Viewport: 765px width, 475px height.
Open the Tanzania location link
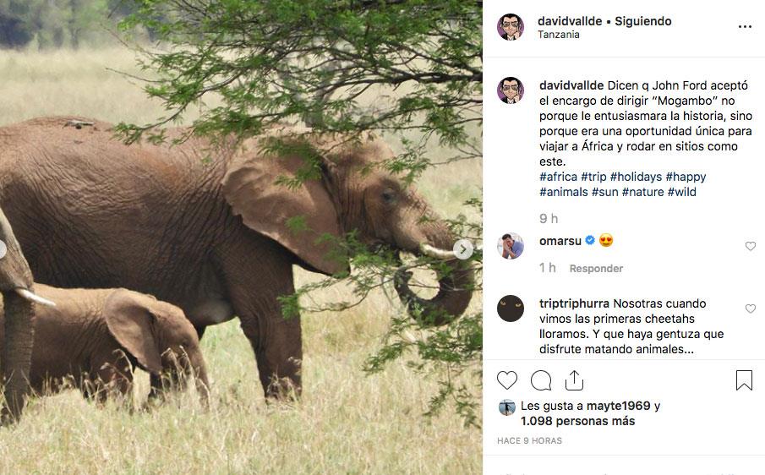559,35
